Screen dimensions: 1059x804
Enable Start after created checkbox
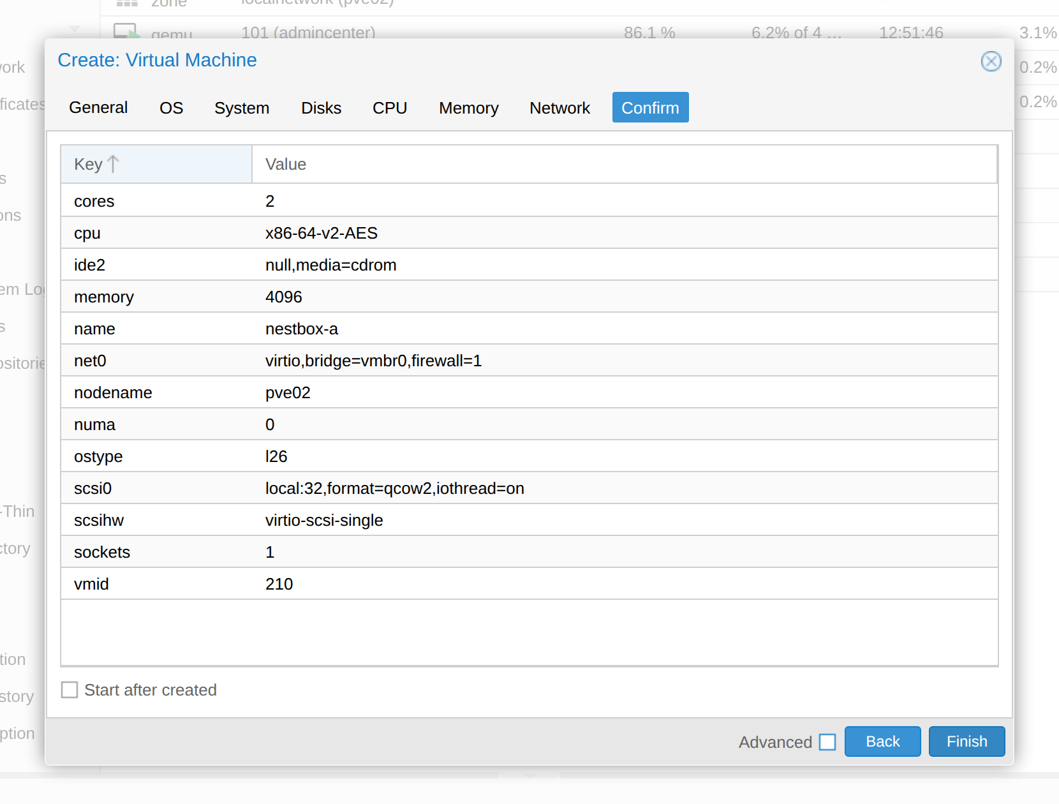pos(70,690)
